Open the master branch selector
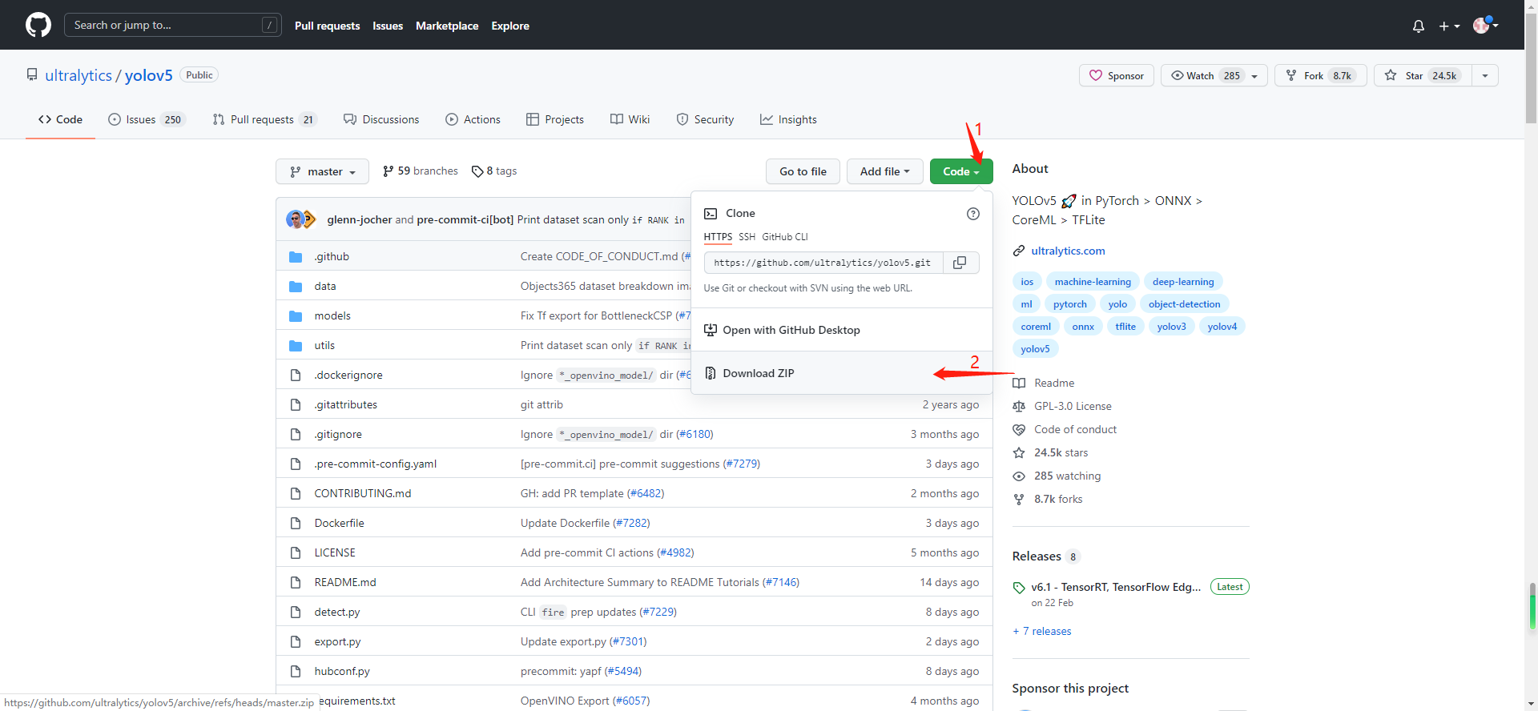The image size is (1538, 711). (322, 171)
